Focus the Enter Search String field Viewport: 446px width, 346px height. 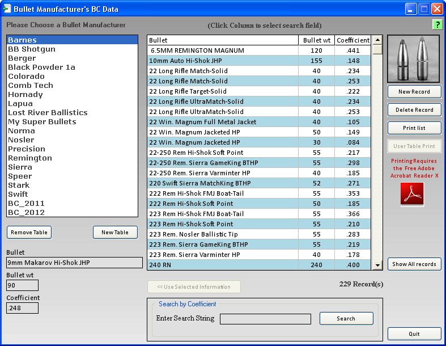[265, 319]
